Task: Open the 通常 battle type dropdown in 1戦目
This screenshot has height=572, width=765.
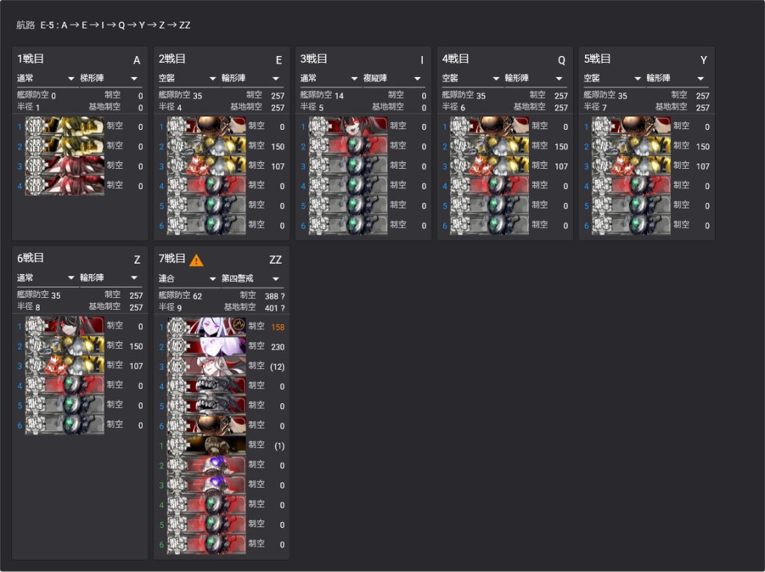Action: [x=46, y=78]
